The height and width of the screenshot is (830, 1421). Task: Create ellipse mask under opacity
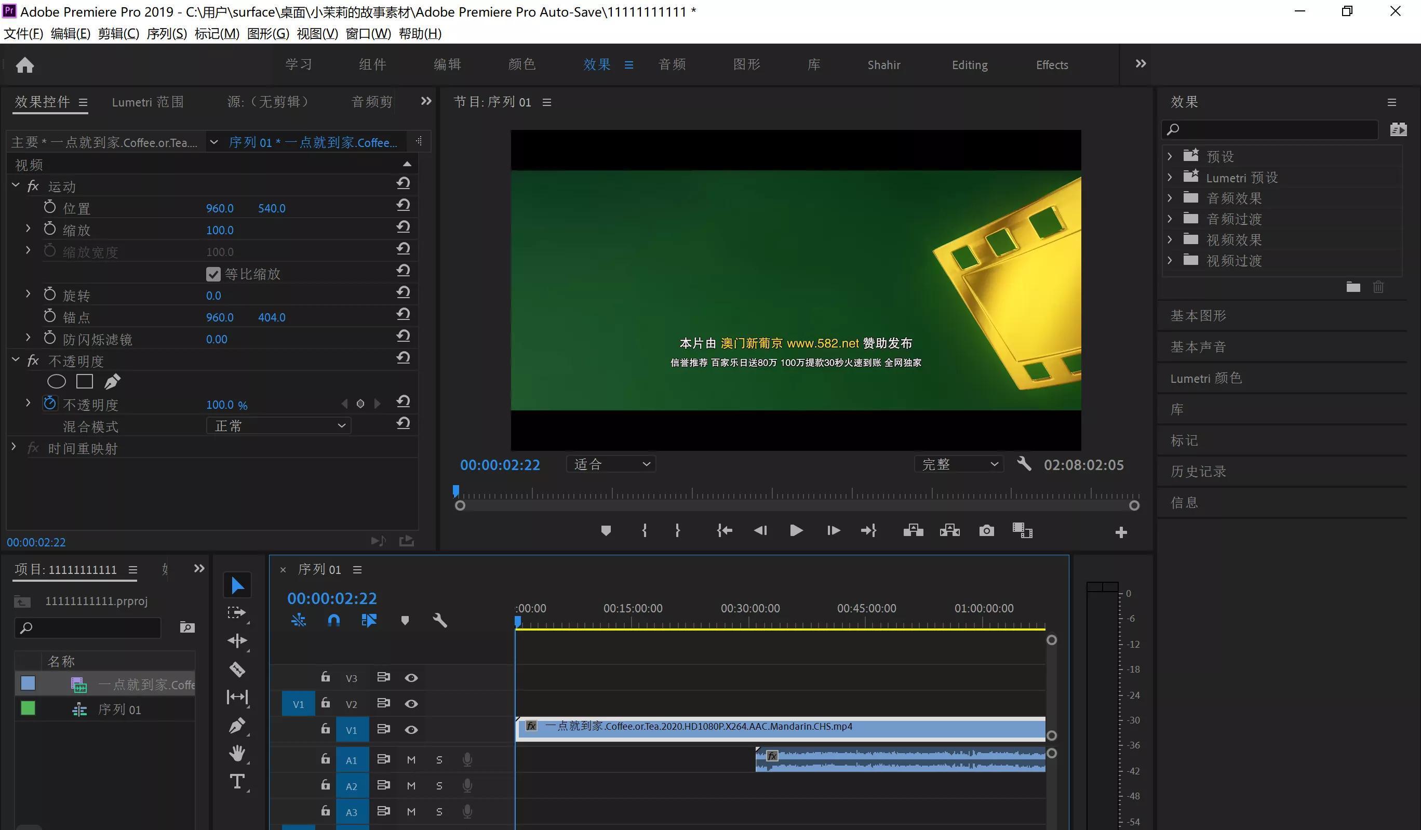pos(57,382)
